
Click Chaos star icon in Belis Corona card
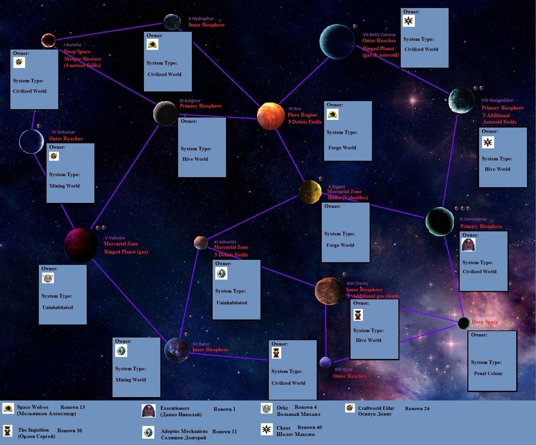(x=409, y=21)
